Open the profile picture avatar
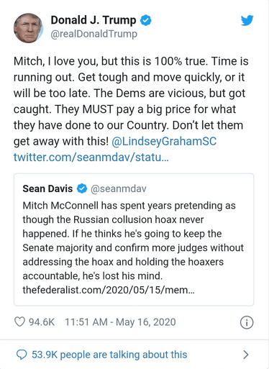This screenshot has width=269, height=369. pos(28,28)
